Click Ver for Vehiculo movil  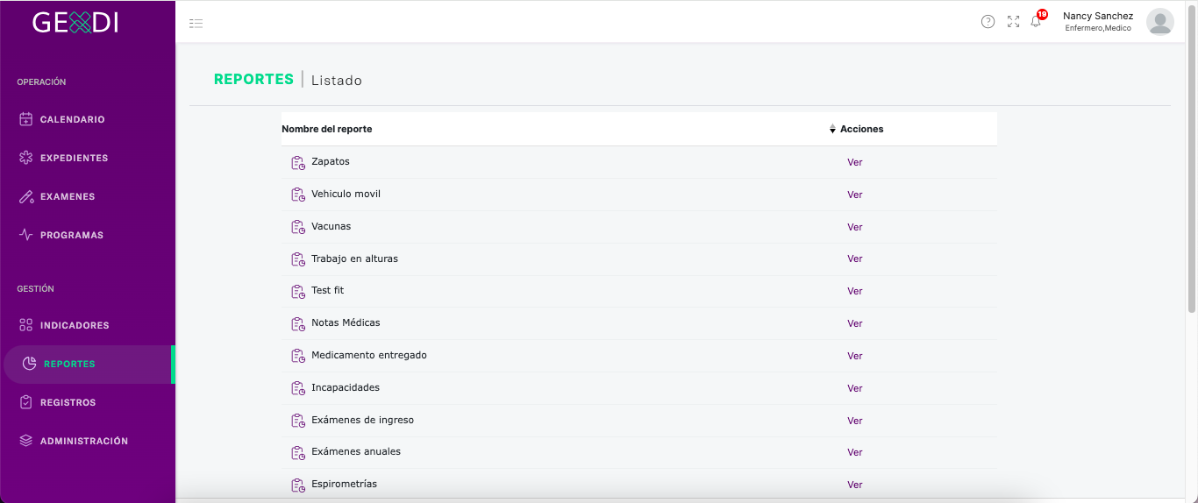(x=855, y=195)
